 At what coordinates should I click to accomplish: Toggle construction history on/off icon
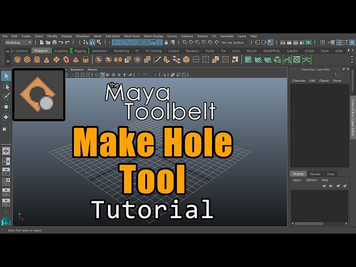(x=270, y=42)
